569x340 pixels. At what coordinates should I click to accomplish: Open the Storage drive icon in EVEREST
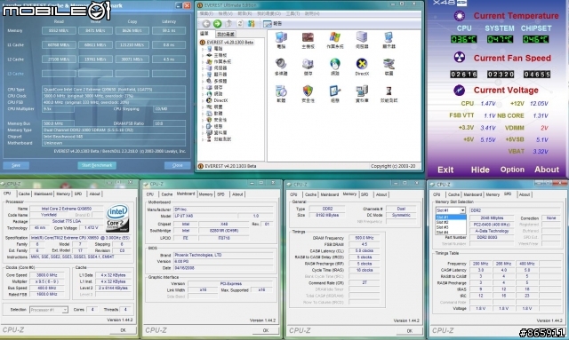309,64
